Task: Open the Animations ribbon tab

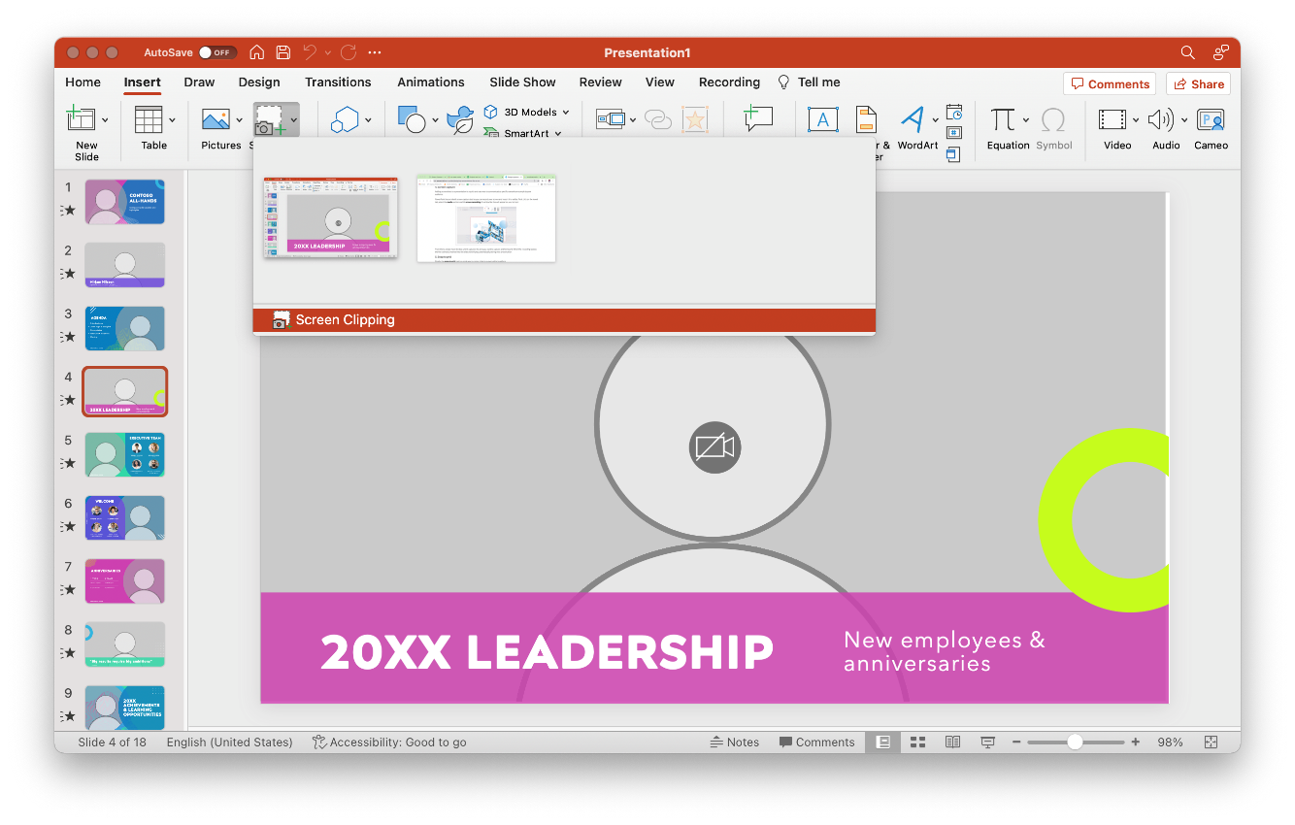Action: point(431,82)
